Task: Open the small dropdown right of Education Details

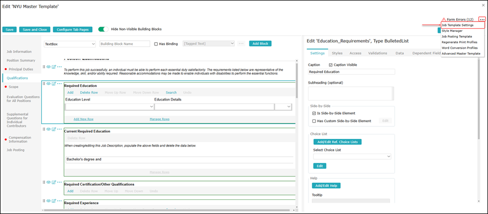Action: 283,106
